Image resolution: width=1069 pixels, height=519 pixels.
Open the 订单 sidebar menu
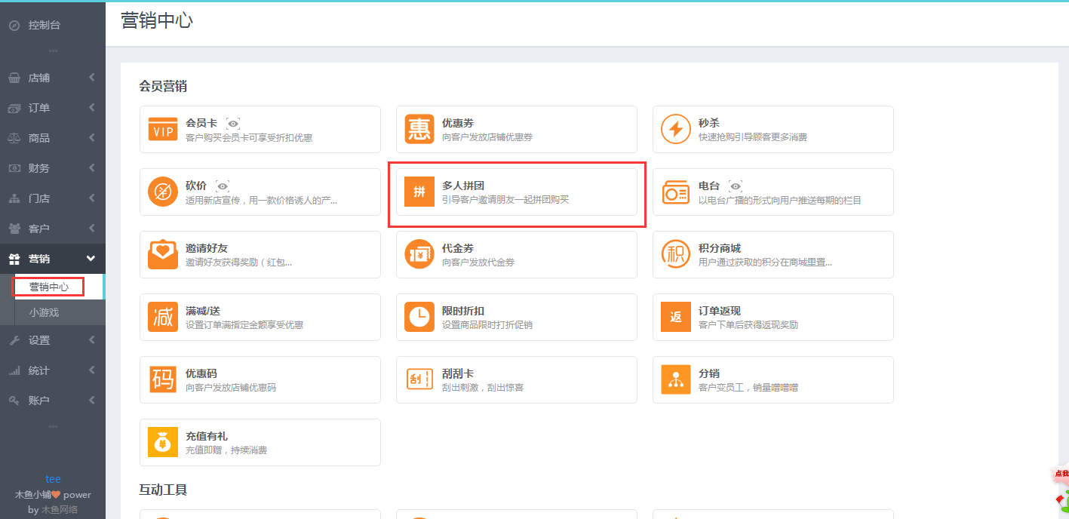[53, 108]
